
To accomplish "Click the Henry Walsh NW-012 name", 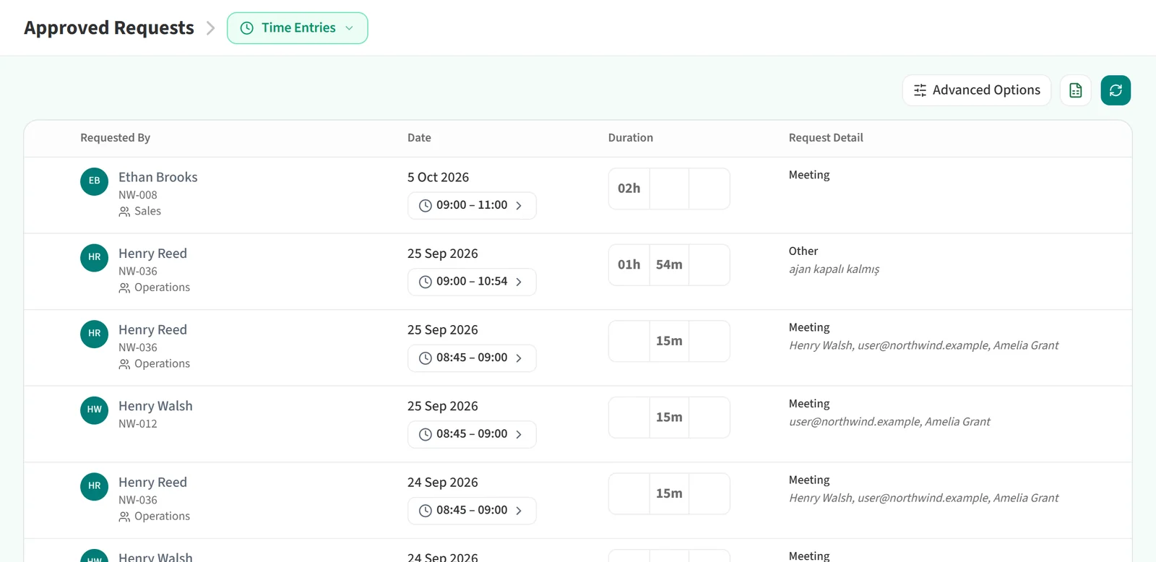I will [155, 406].
